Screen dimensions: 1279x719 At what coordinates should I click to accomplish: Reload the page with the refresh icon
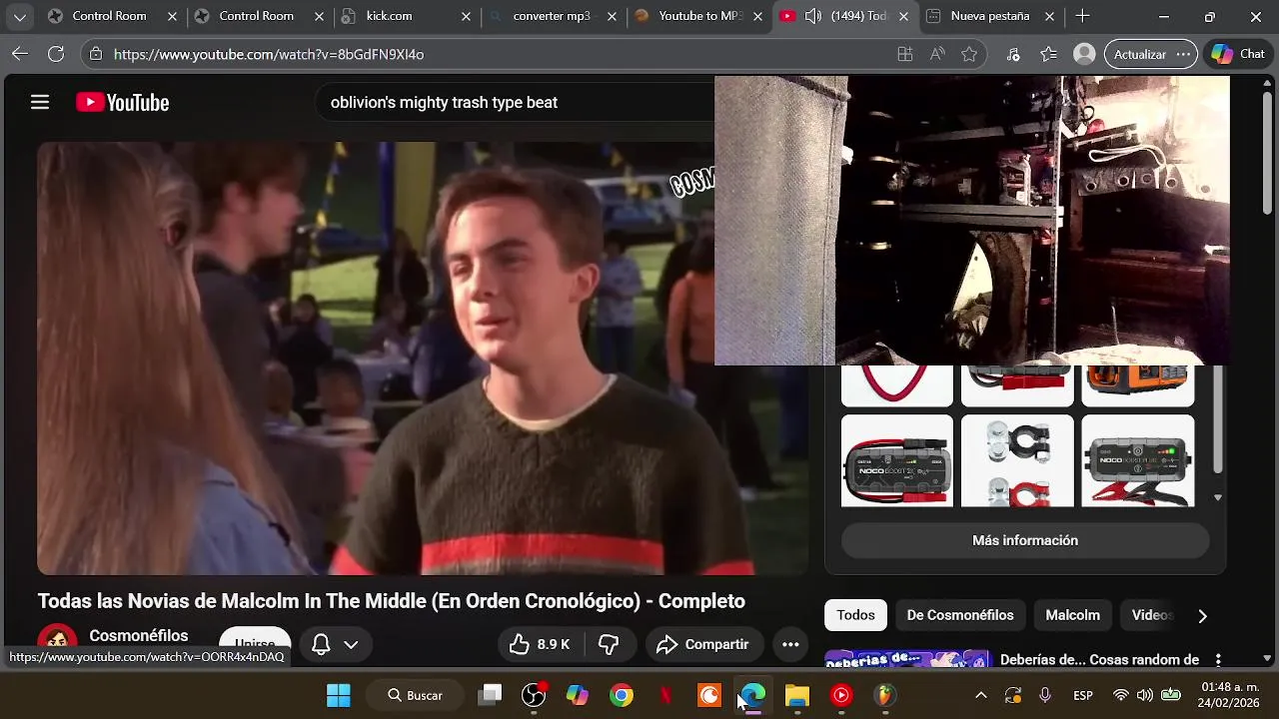[x=56, y=54]
